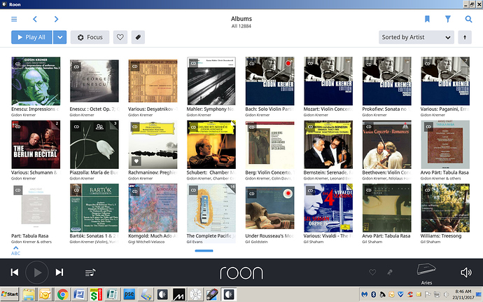Open album Various: Paganini
483x302 pixels.
click(x=445, y=81)
